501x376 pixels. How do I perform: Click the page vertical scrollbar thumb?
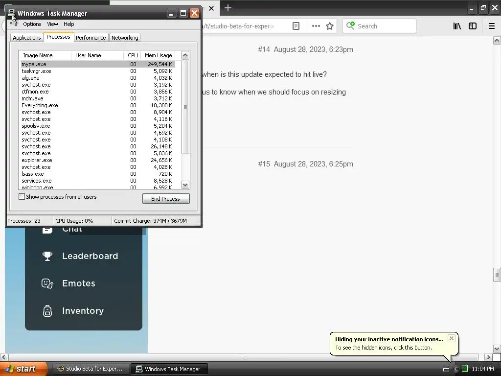(497, 275)
